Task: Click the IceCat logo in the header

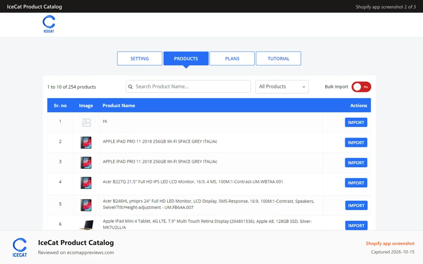Action: coord(49,24)
